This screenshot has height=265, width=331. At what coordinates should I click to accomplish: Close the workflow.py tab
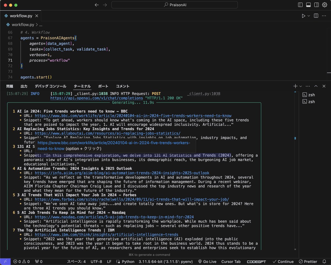point(37,16)
